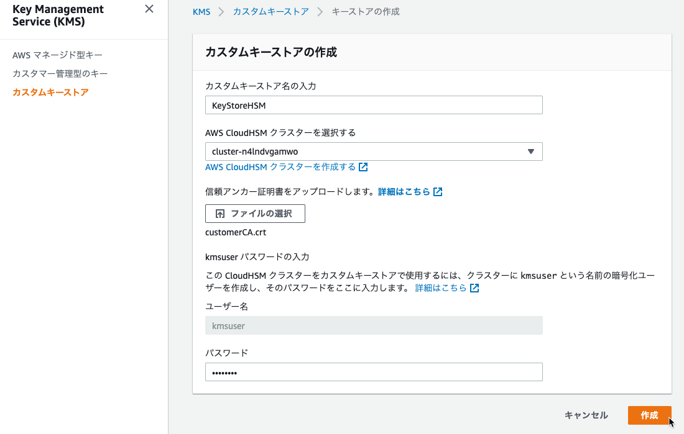The width and height of the screenshot is (684, 434).
Task: Open the CloudHSM cluster dropdown
Action: click(x=374, y=151)
